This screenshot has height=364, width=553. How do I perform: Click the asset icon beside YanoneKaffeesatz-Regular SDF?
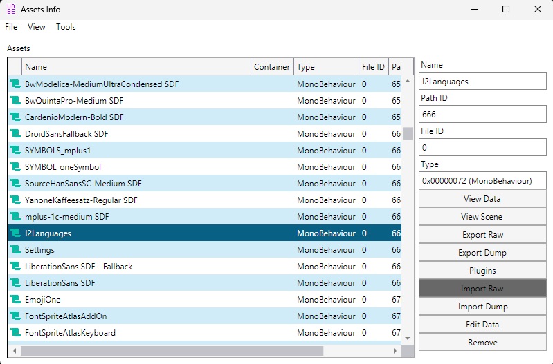[15, 200]
